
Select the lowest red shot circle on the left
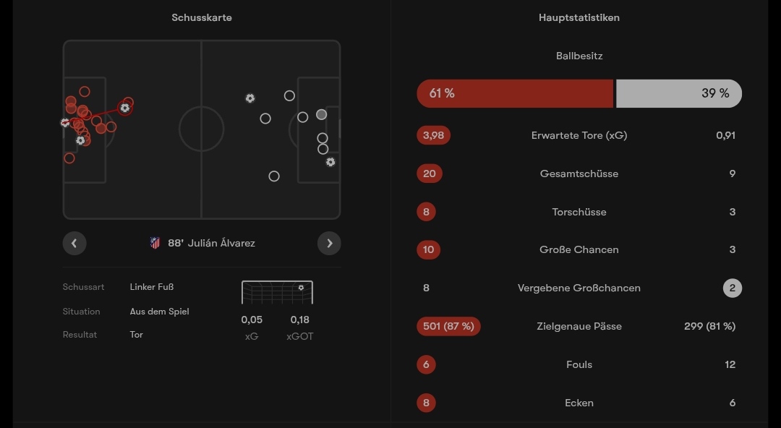(x=69, y=158)
